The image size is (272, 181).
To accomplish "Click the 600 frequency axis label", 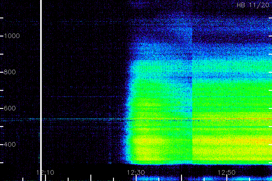I will pos(10,108).
